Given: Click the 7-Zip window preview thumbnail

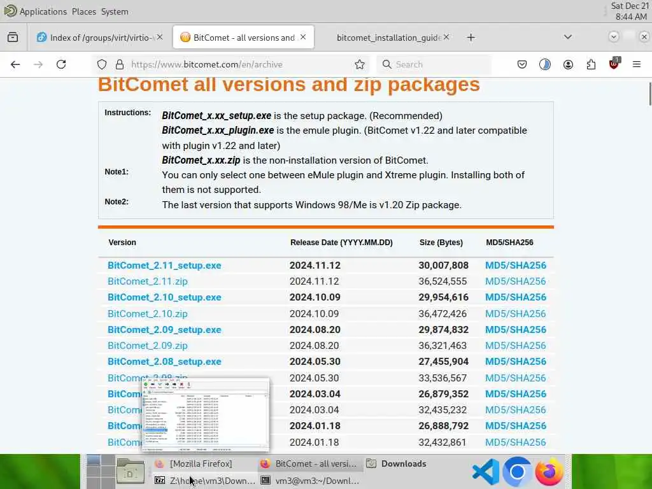Looking at the screenshot, I should pos(206,415).
